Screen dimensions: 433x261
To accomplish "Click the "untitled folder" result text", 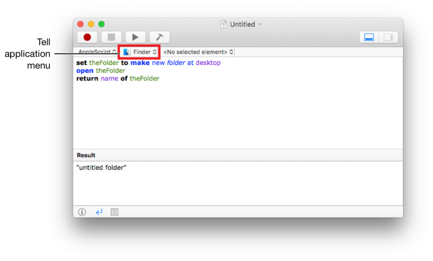I will (101, 168).
